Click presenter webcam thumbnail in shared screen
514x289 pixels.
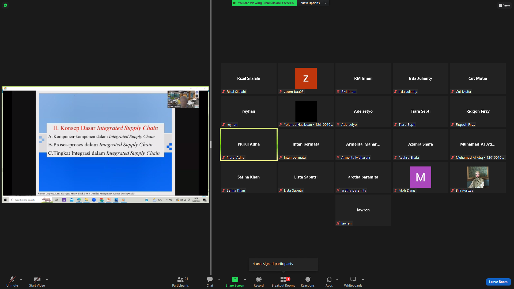click(183, 99)
